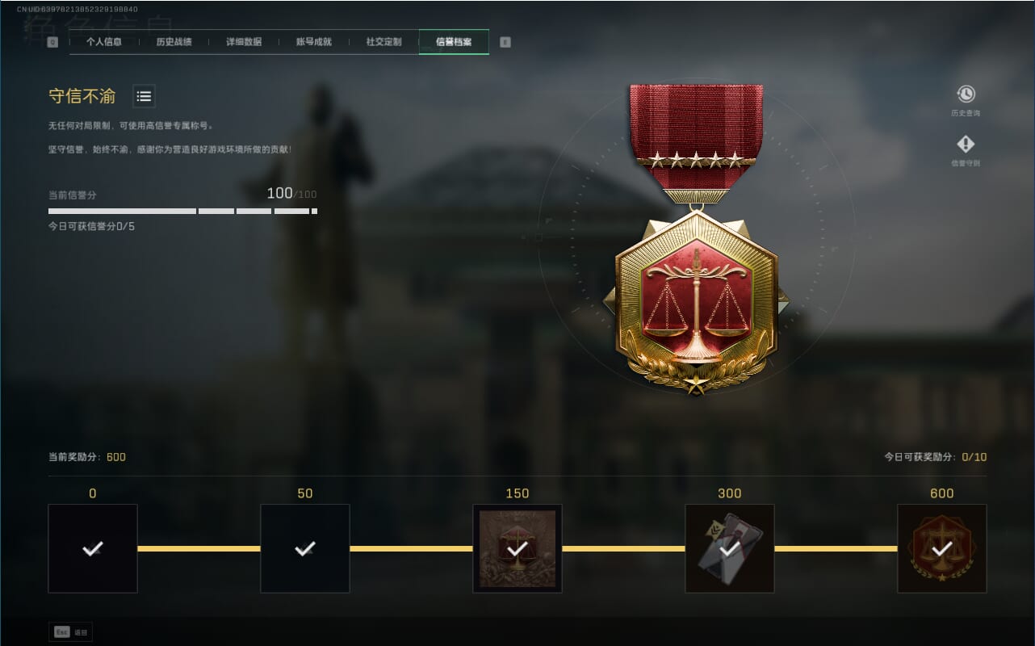The height and width of the screenshot is (646, 1035).
Task: Click the E key icon right of tabs
Action: point(505,42)
